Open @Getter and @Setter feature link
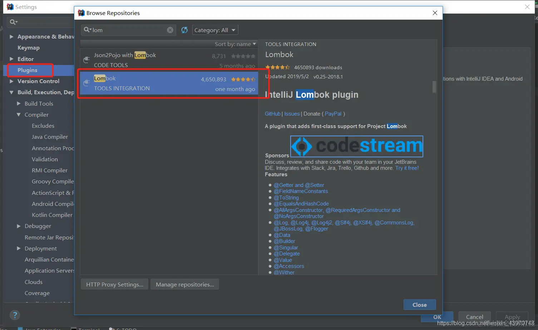The image size is (538, 330). 299,185
